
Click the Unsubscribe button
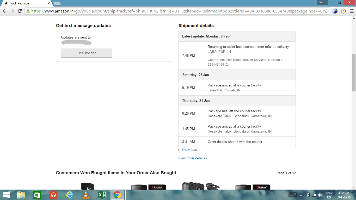coord(87,53)
